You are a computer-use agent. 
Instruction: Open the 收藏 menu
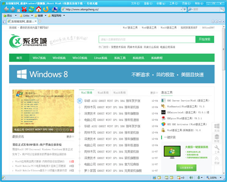(x=161, y=3)
